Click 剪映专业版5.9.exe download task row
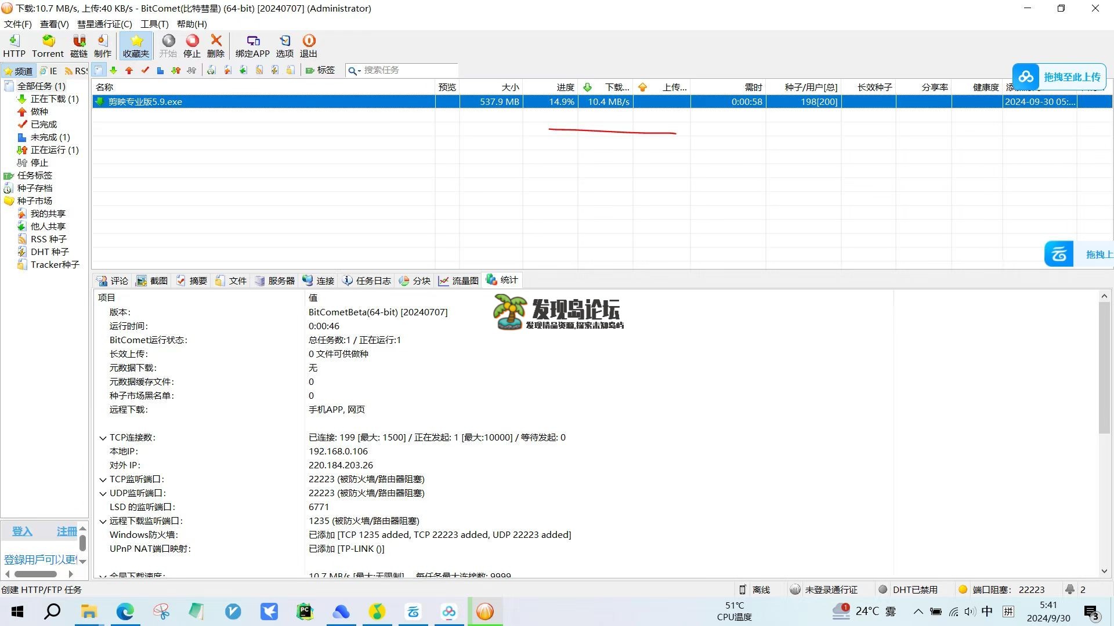 click(264, 101)
